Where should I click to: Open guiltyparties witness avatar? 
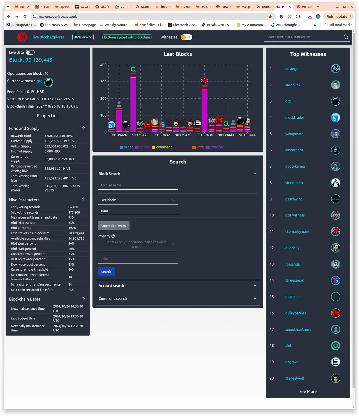[x=335, y=313]
